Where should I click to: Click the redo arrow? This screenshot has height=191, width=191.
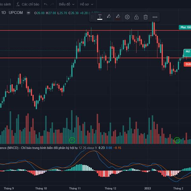coord(52,4)
